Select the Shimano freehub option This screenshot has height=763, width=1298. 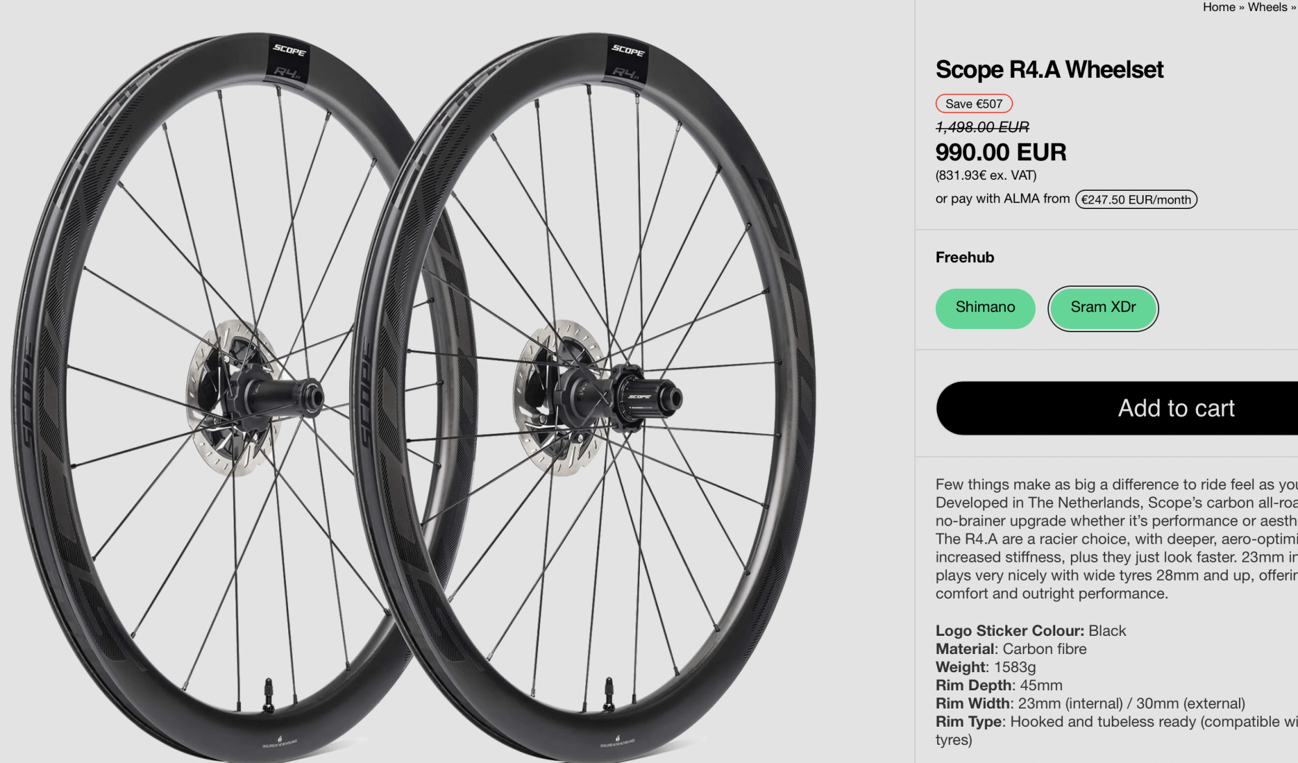coord(985,308)
